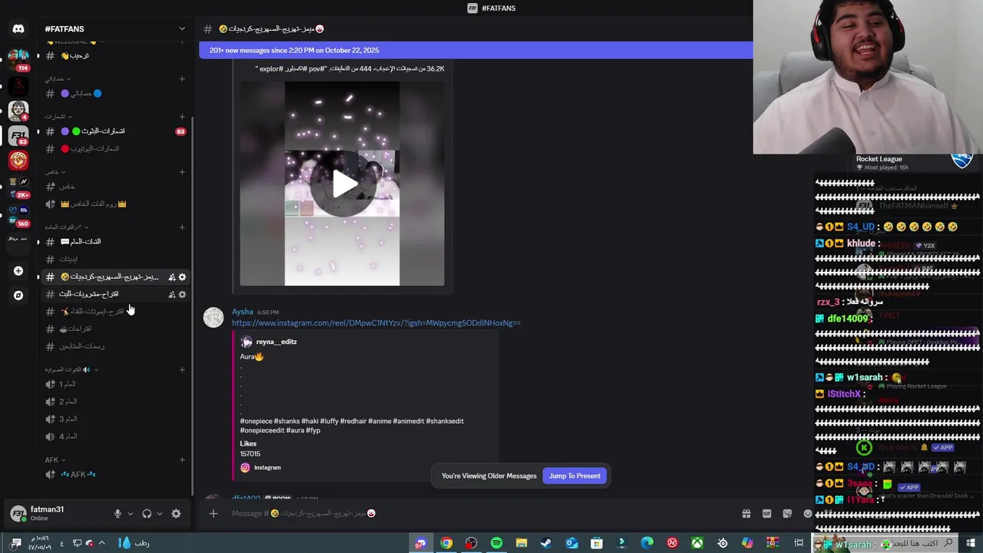
Task: Click the Xbox taskbar icon
Action: 697,543
